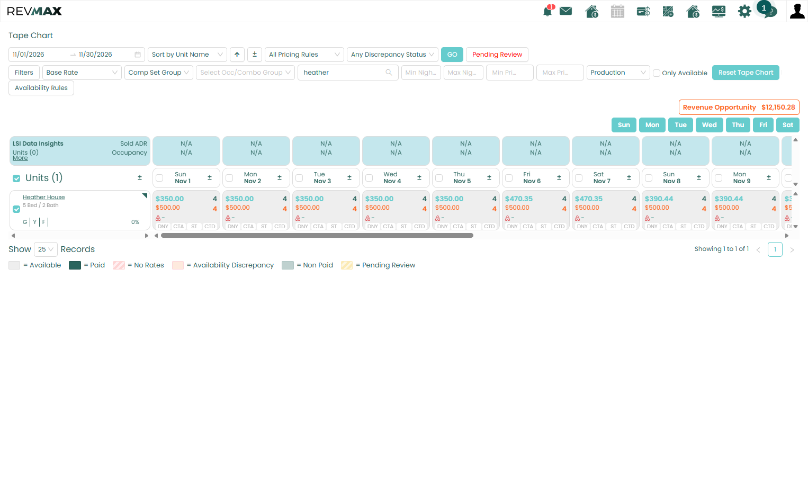Image resolution: width=808 pixels, height=484 pixels.
Task: Toggle the Heather House row checkbox
Action: 16,209
